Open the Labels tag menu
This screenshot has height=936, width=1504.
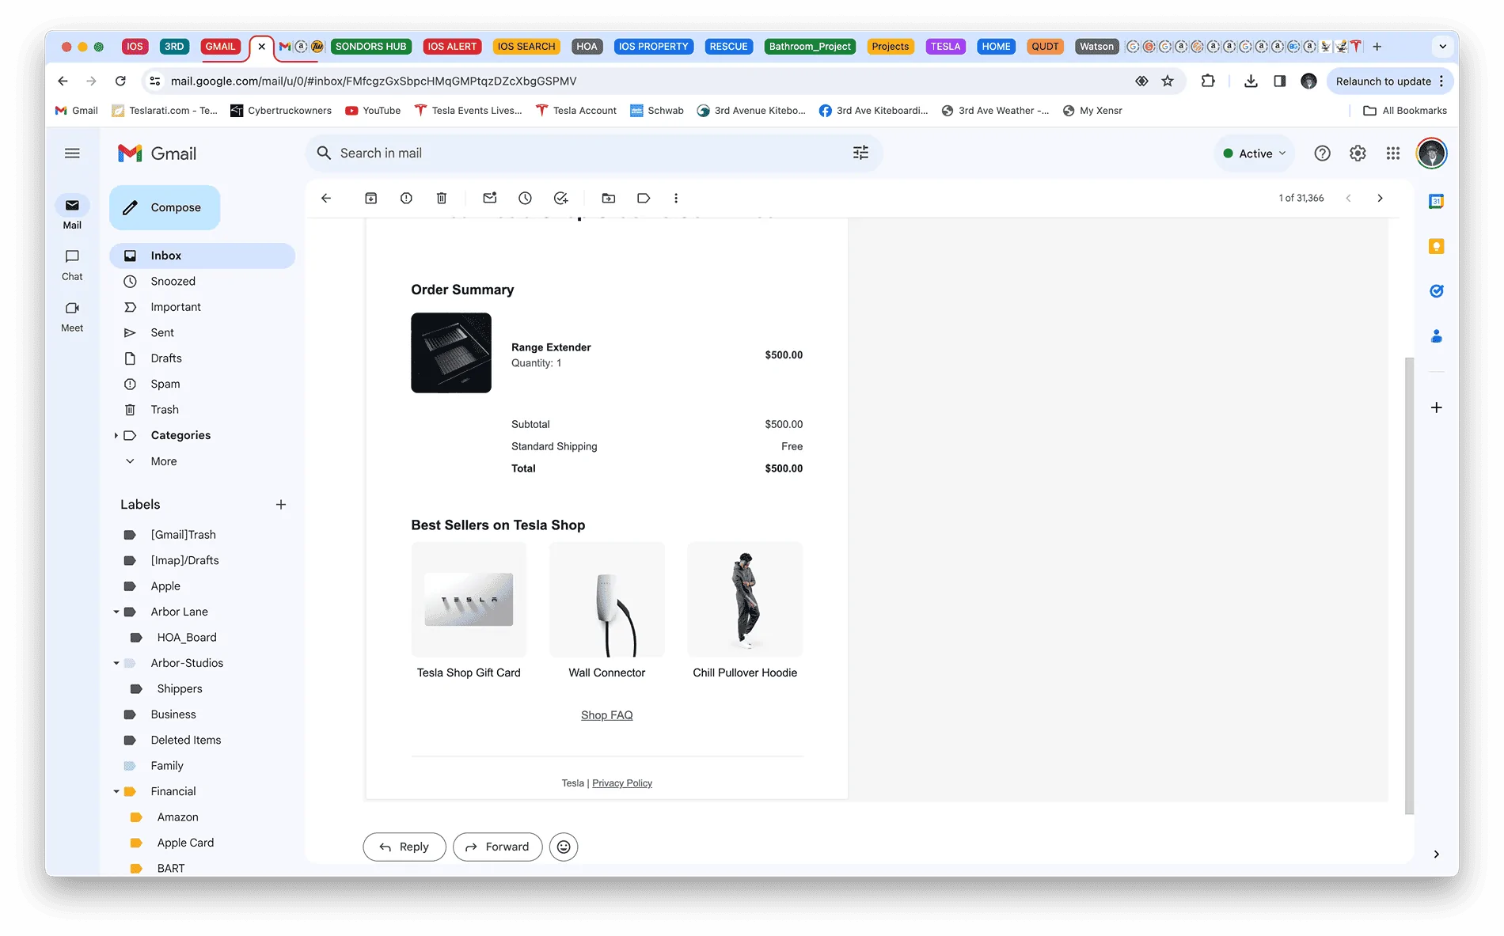644,198
